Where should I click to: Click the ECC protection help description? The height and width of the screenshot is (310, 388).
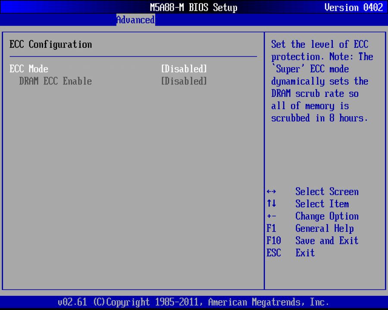click(x=322, y=81)
